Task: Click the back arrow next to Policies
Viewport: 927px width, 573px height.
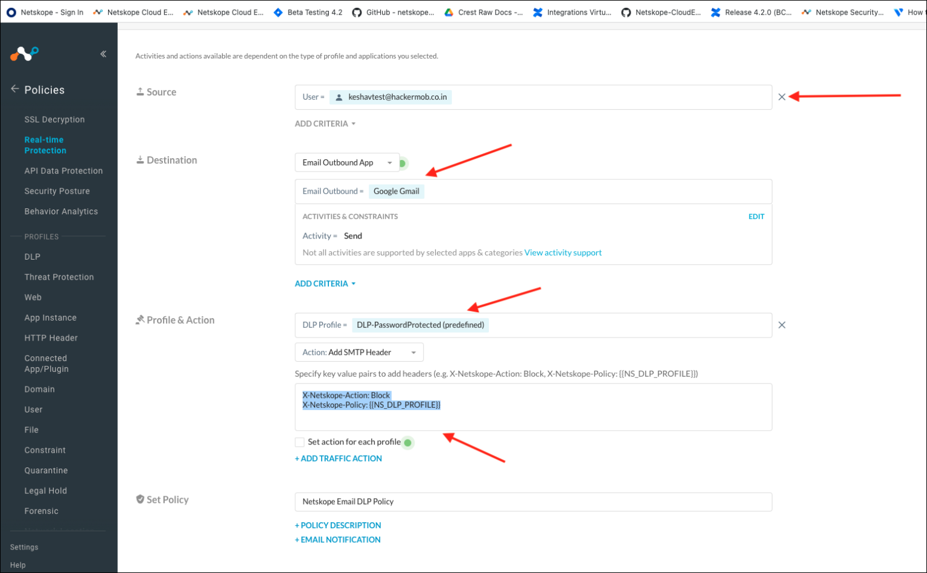Action: pyautogui.click(x=14, y=88)
